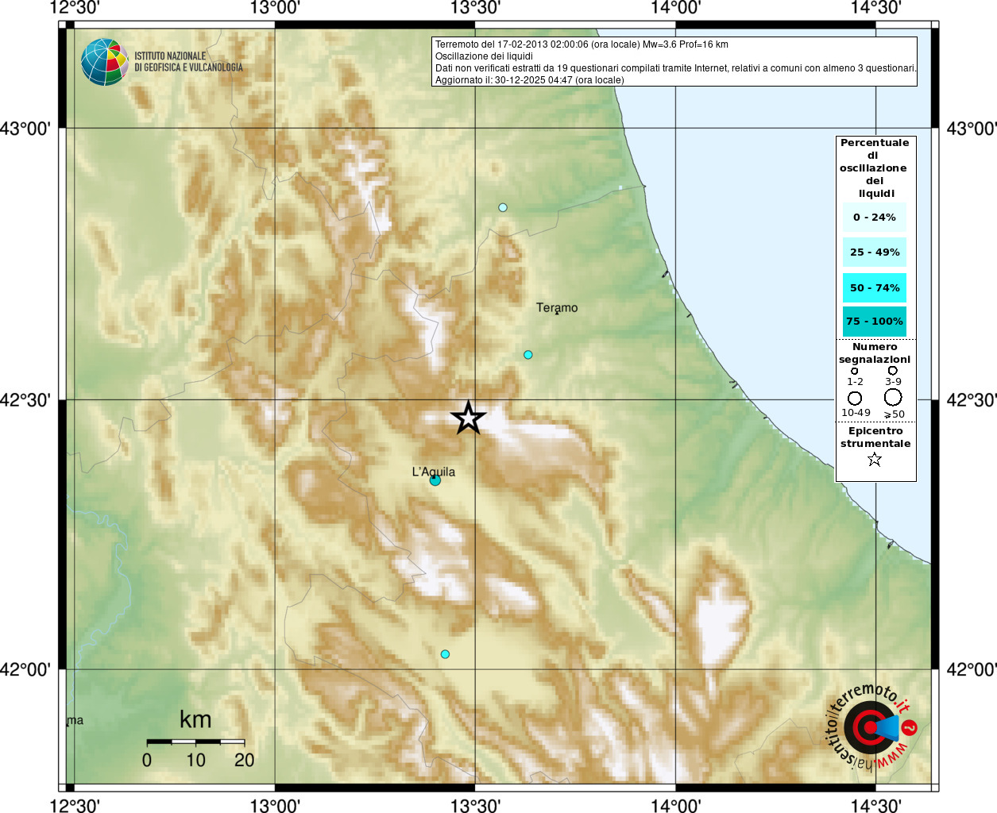
Task: Click the epicenter star on the map
Action: pyautogui.click(x=468, y=417)
